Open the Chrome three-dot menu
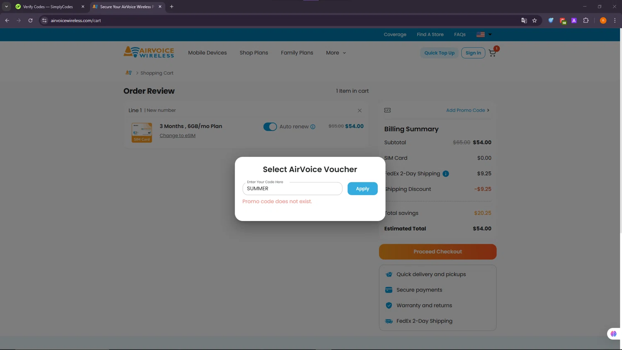 click(615, 20)
